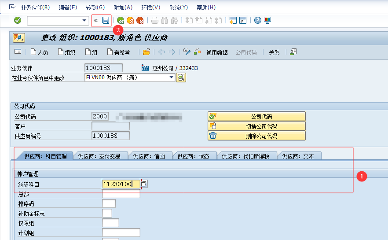Open the 业务伙伴(B) menu
Viewport: 388px width, 240px height.
pos(35,7)
